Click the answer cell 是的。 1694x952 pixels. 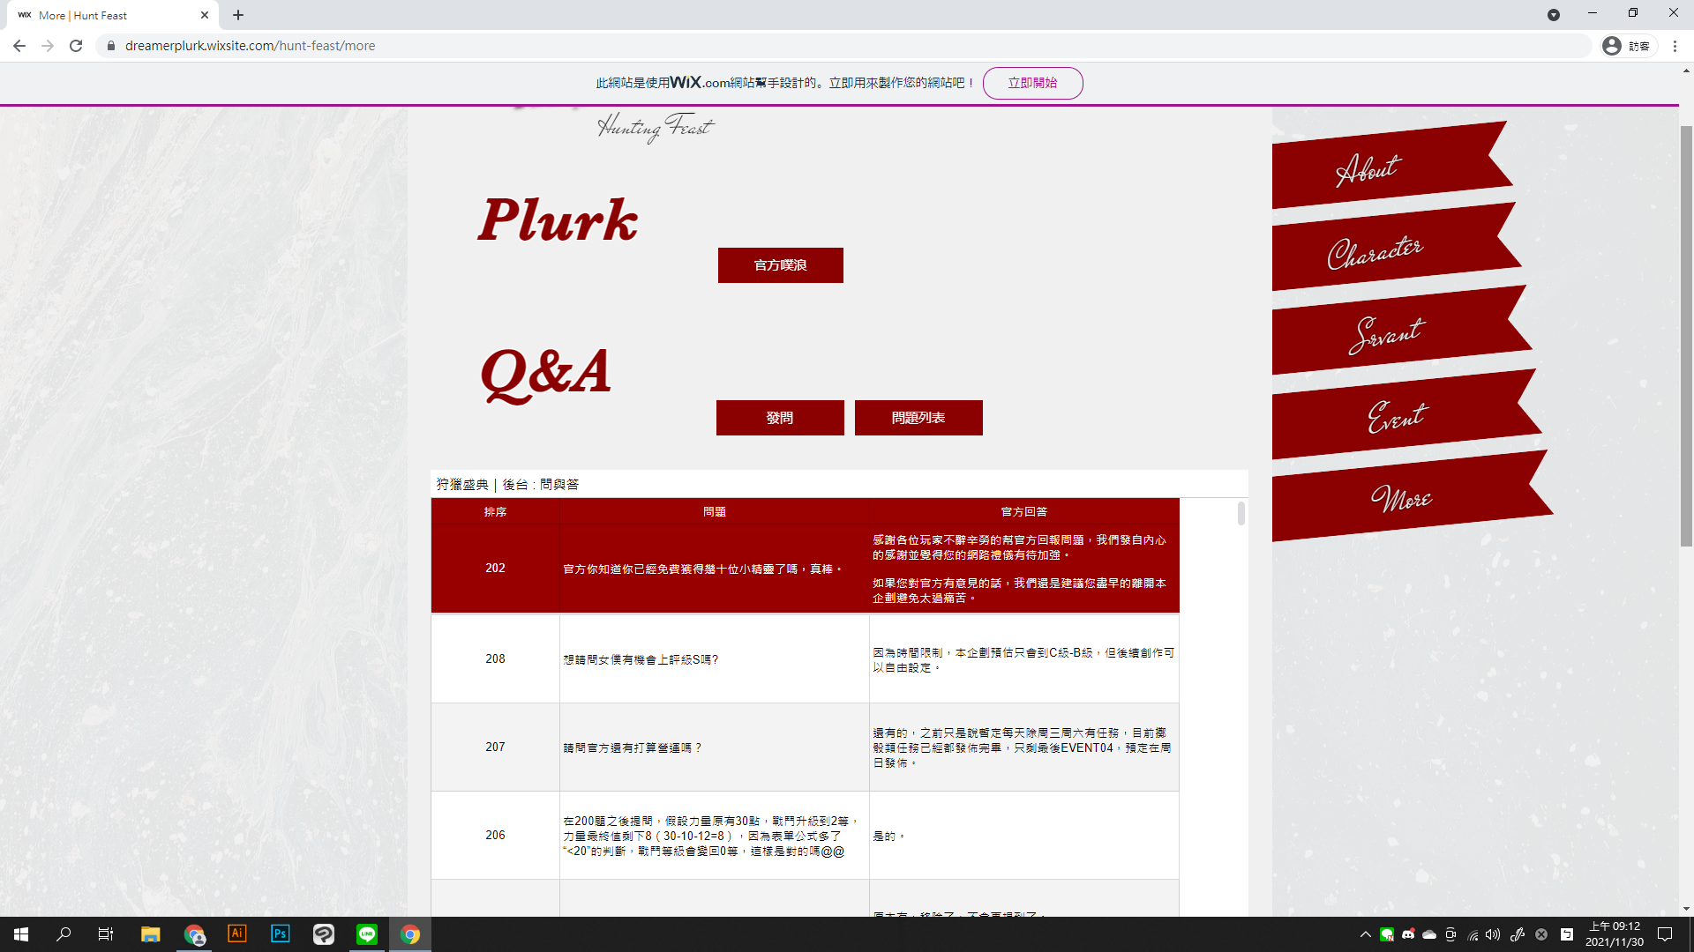[x=1024, y=836]
